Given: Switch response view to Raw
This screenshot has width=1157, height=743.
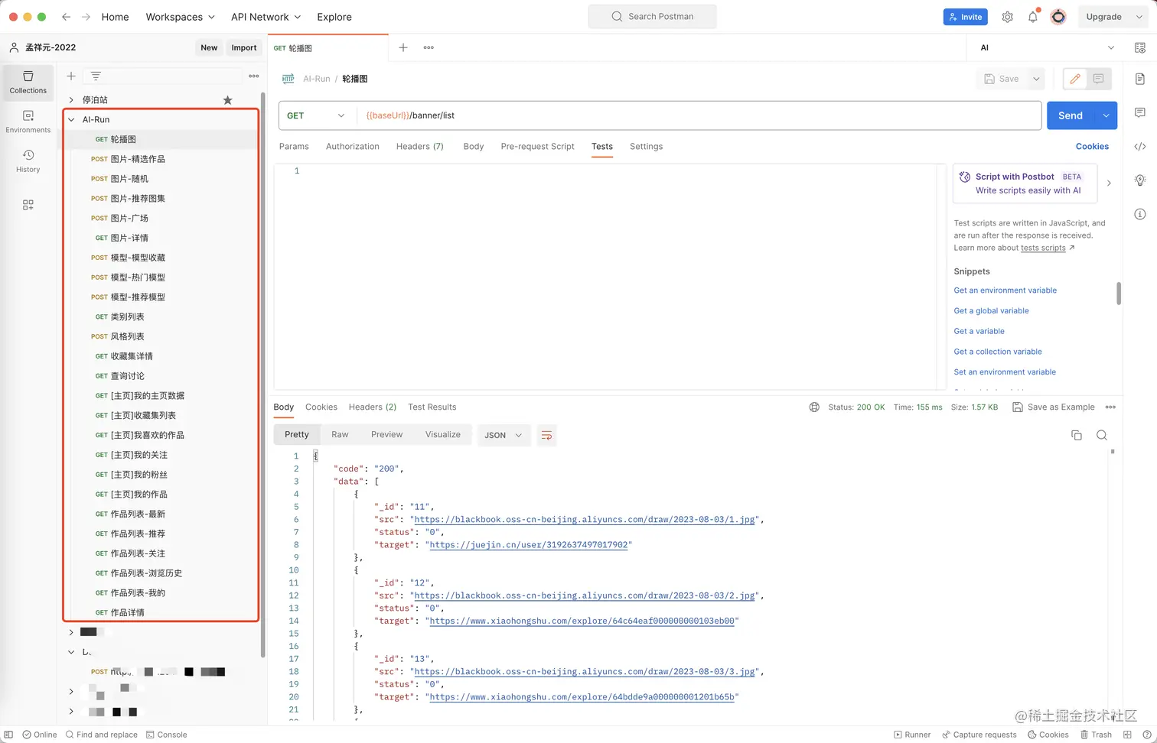Looking at the screenshot, I should [x=340, y=435].
